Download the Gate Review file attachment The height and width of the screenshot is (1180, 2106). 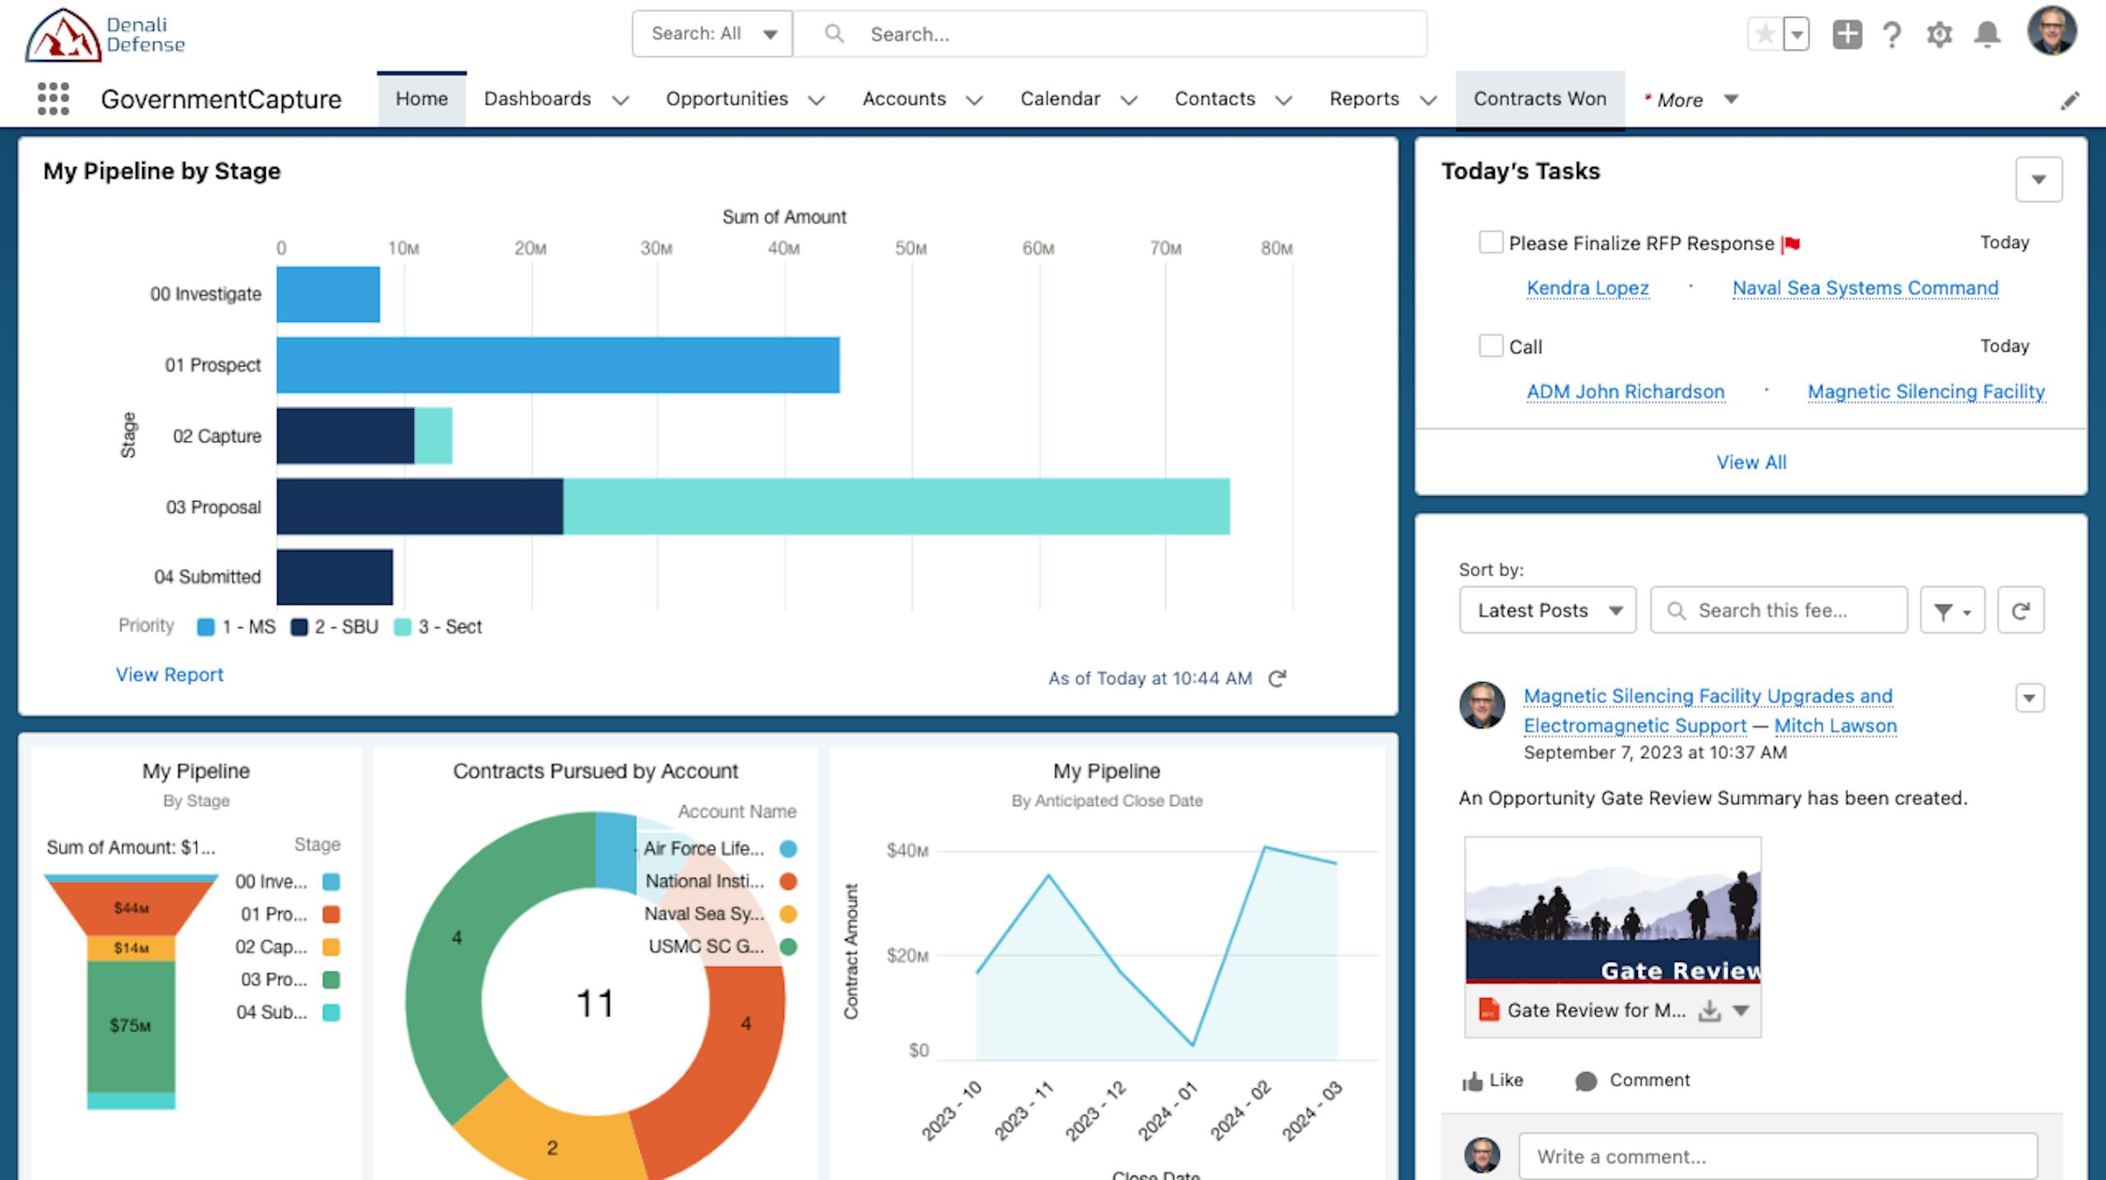pyautogui.click(x=1709, y=1010)
